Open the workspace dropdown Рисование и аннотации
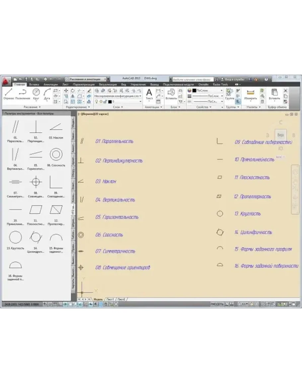Screen dimensions: 302x383 point(87,79)
